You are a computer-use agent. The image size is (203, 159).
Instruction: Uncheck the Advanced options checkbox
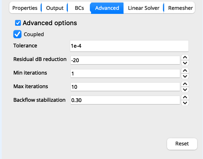coord(18,23)
